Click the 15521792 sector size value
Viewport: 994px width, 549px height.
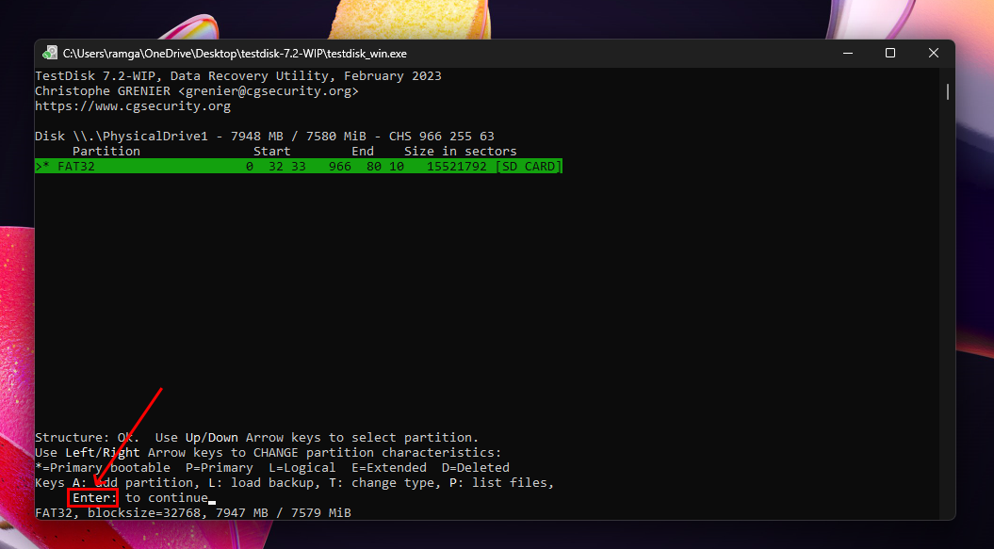click(x=456, y=166)
